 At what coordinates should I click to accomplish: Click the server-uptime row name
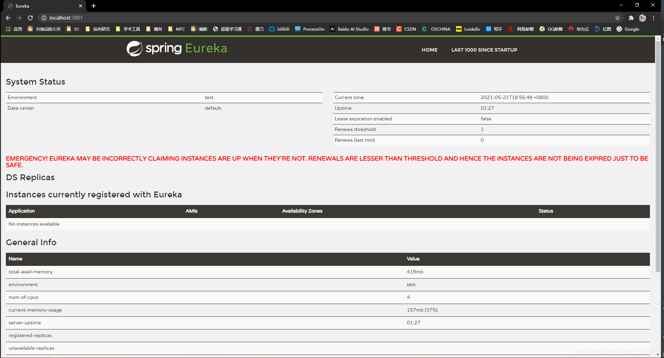pos(24,323)
